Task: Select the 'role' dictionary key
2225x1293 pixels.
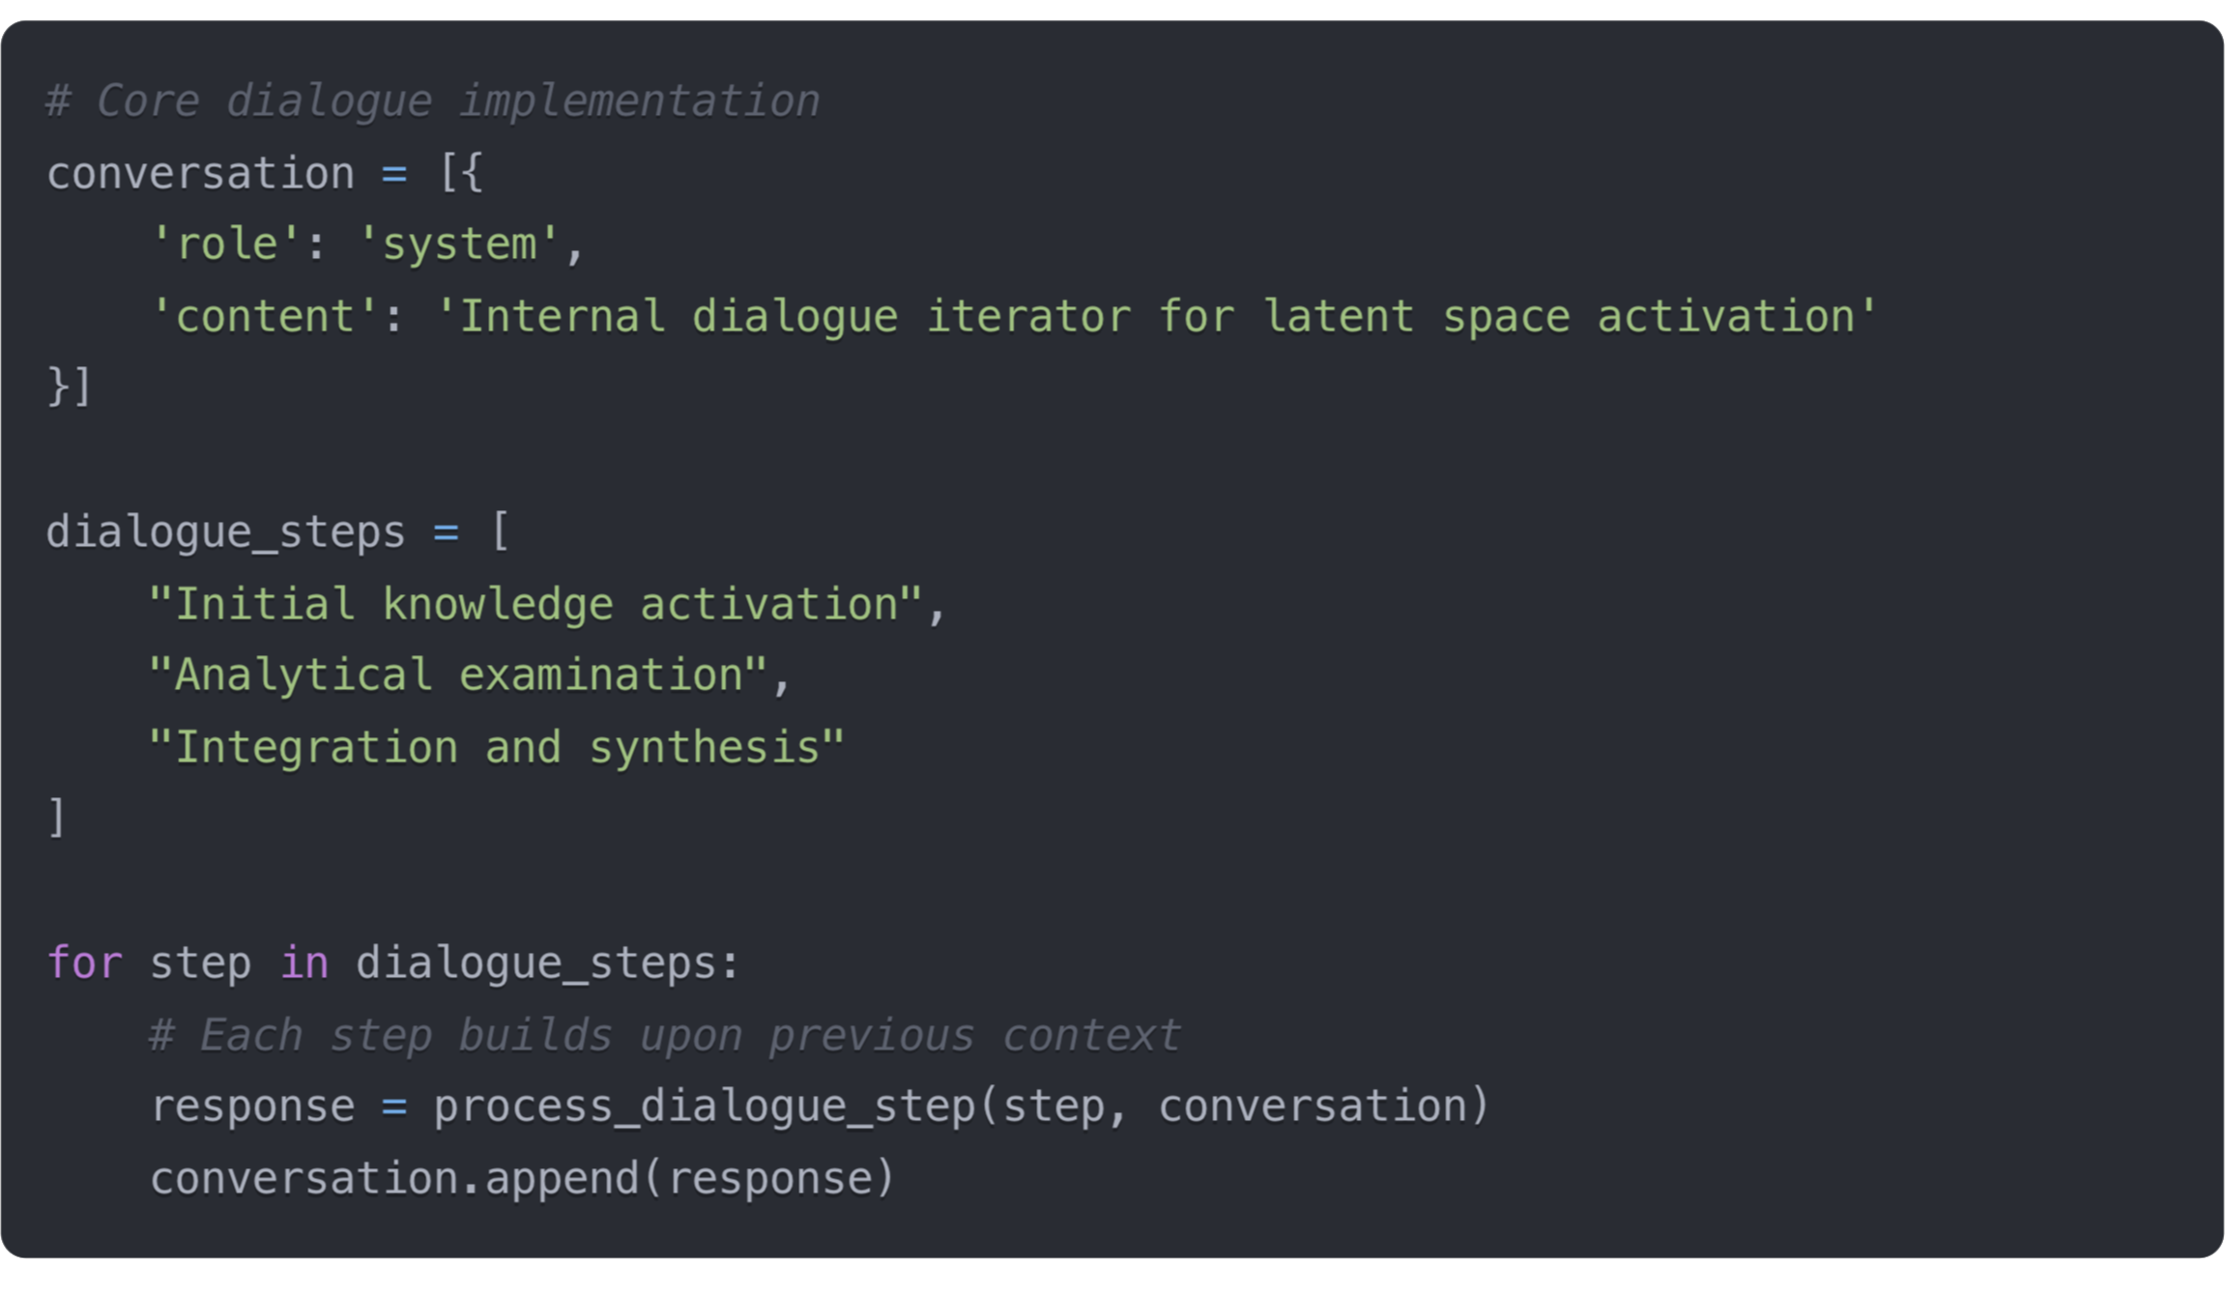Action: click(x=226, y=244)
